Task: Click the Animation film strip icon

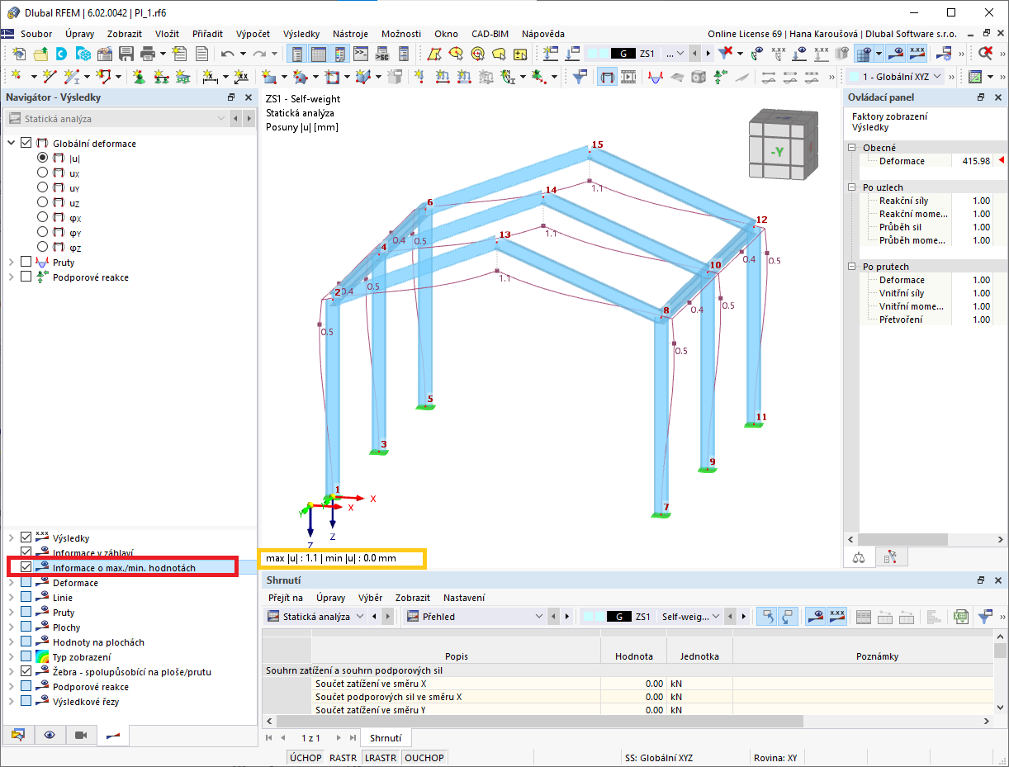Action: point(629,77)
